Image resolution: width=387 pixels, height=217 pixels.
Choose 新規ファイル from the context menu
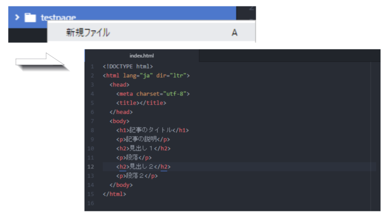pyautogui.click(x=88, y=33)
